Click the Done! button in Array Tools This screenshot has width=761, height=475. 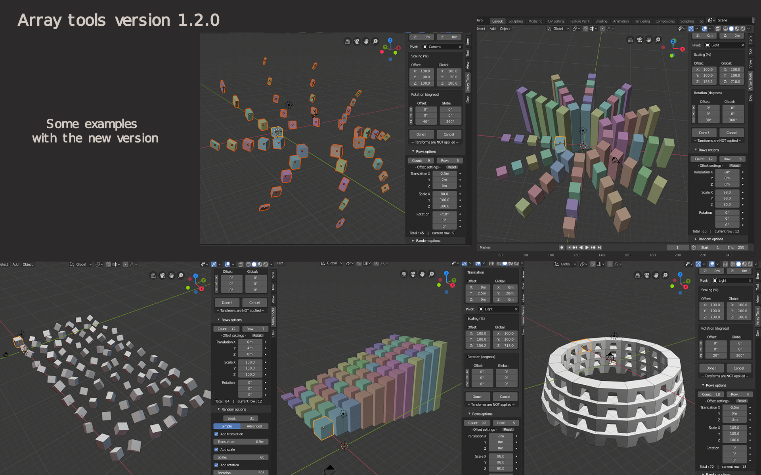(x=421, y=134)
